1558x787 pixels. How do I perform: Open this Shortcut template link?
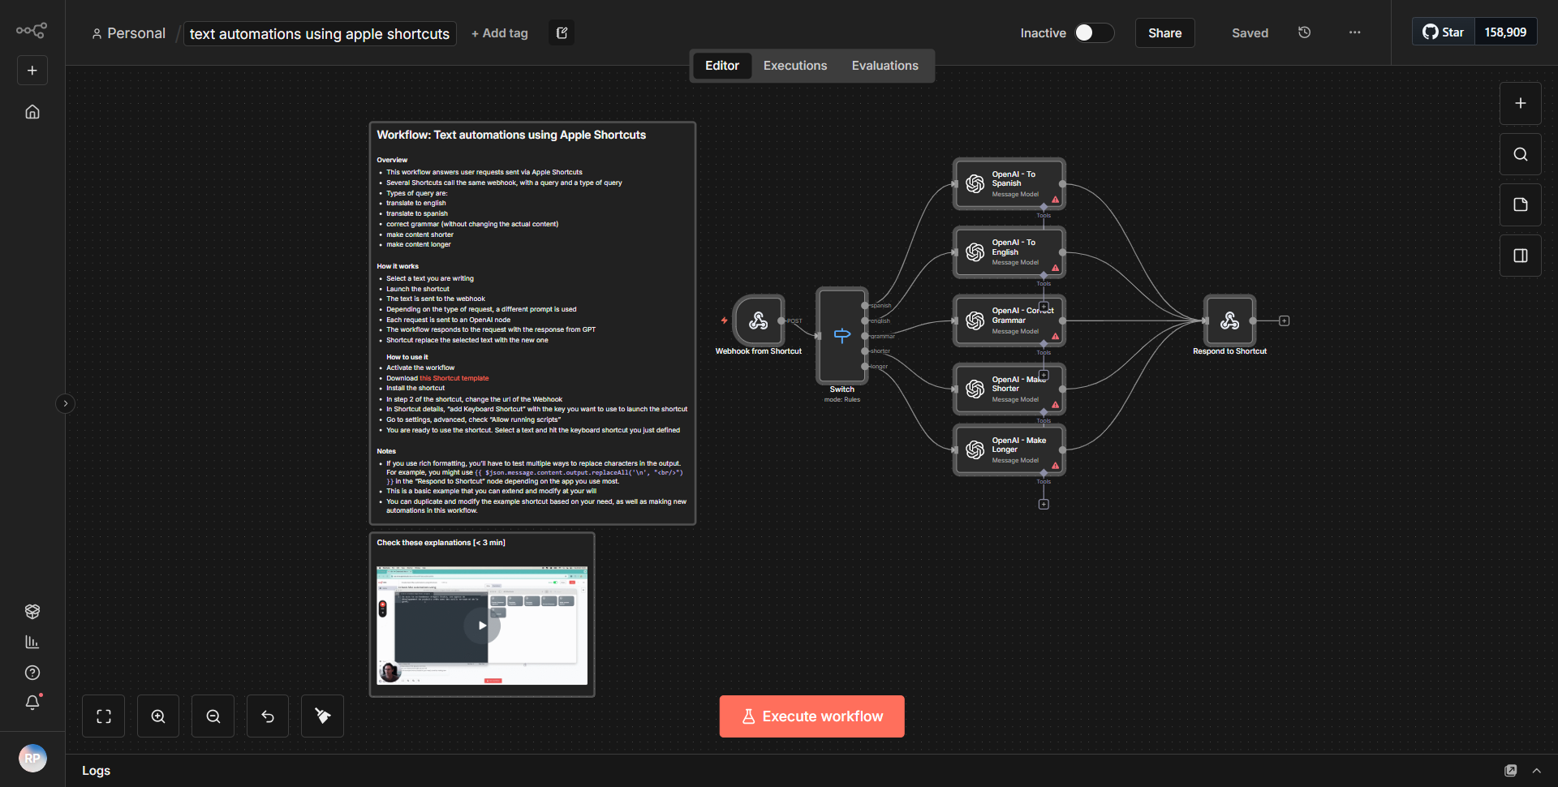(454, 378)
